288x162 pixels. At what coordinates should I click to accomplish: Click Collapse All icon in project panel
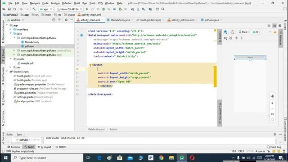tap(59, 20)
